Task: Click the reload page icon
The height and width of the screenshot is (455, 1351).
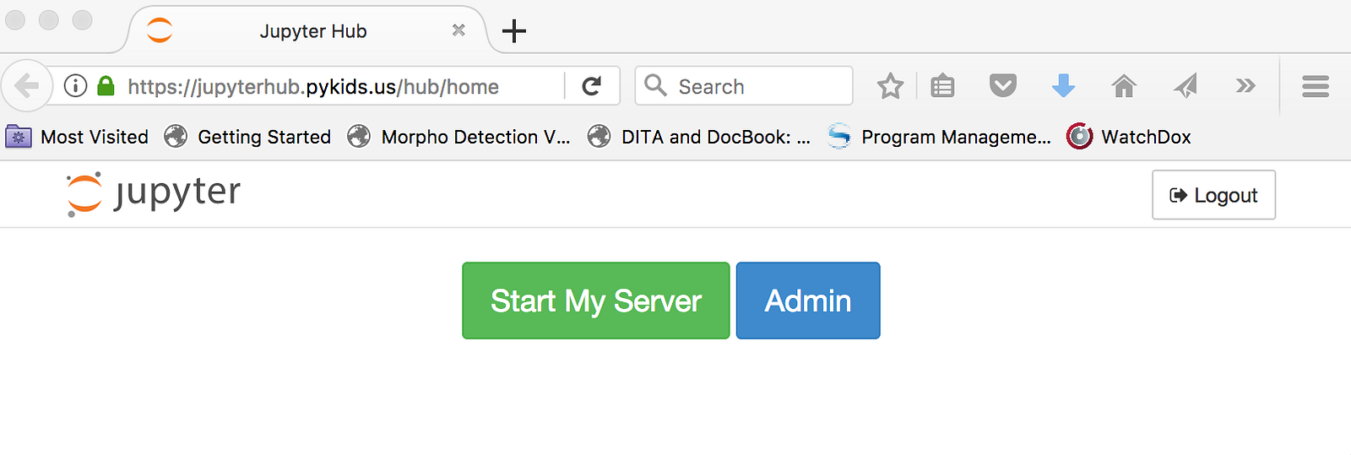Action: 592,86
